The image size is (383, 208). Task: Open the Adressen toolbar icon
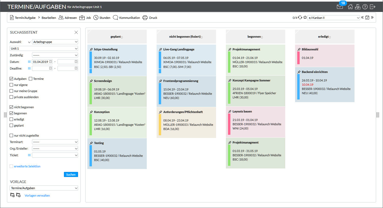[x=61, y=18]
